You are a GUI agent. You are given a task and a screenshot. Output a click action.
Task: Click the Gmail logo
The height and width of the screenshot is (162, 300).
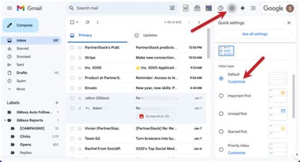tap(29, 8)
